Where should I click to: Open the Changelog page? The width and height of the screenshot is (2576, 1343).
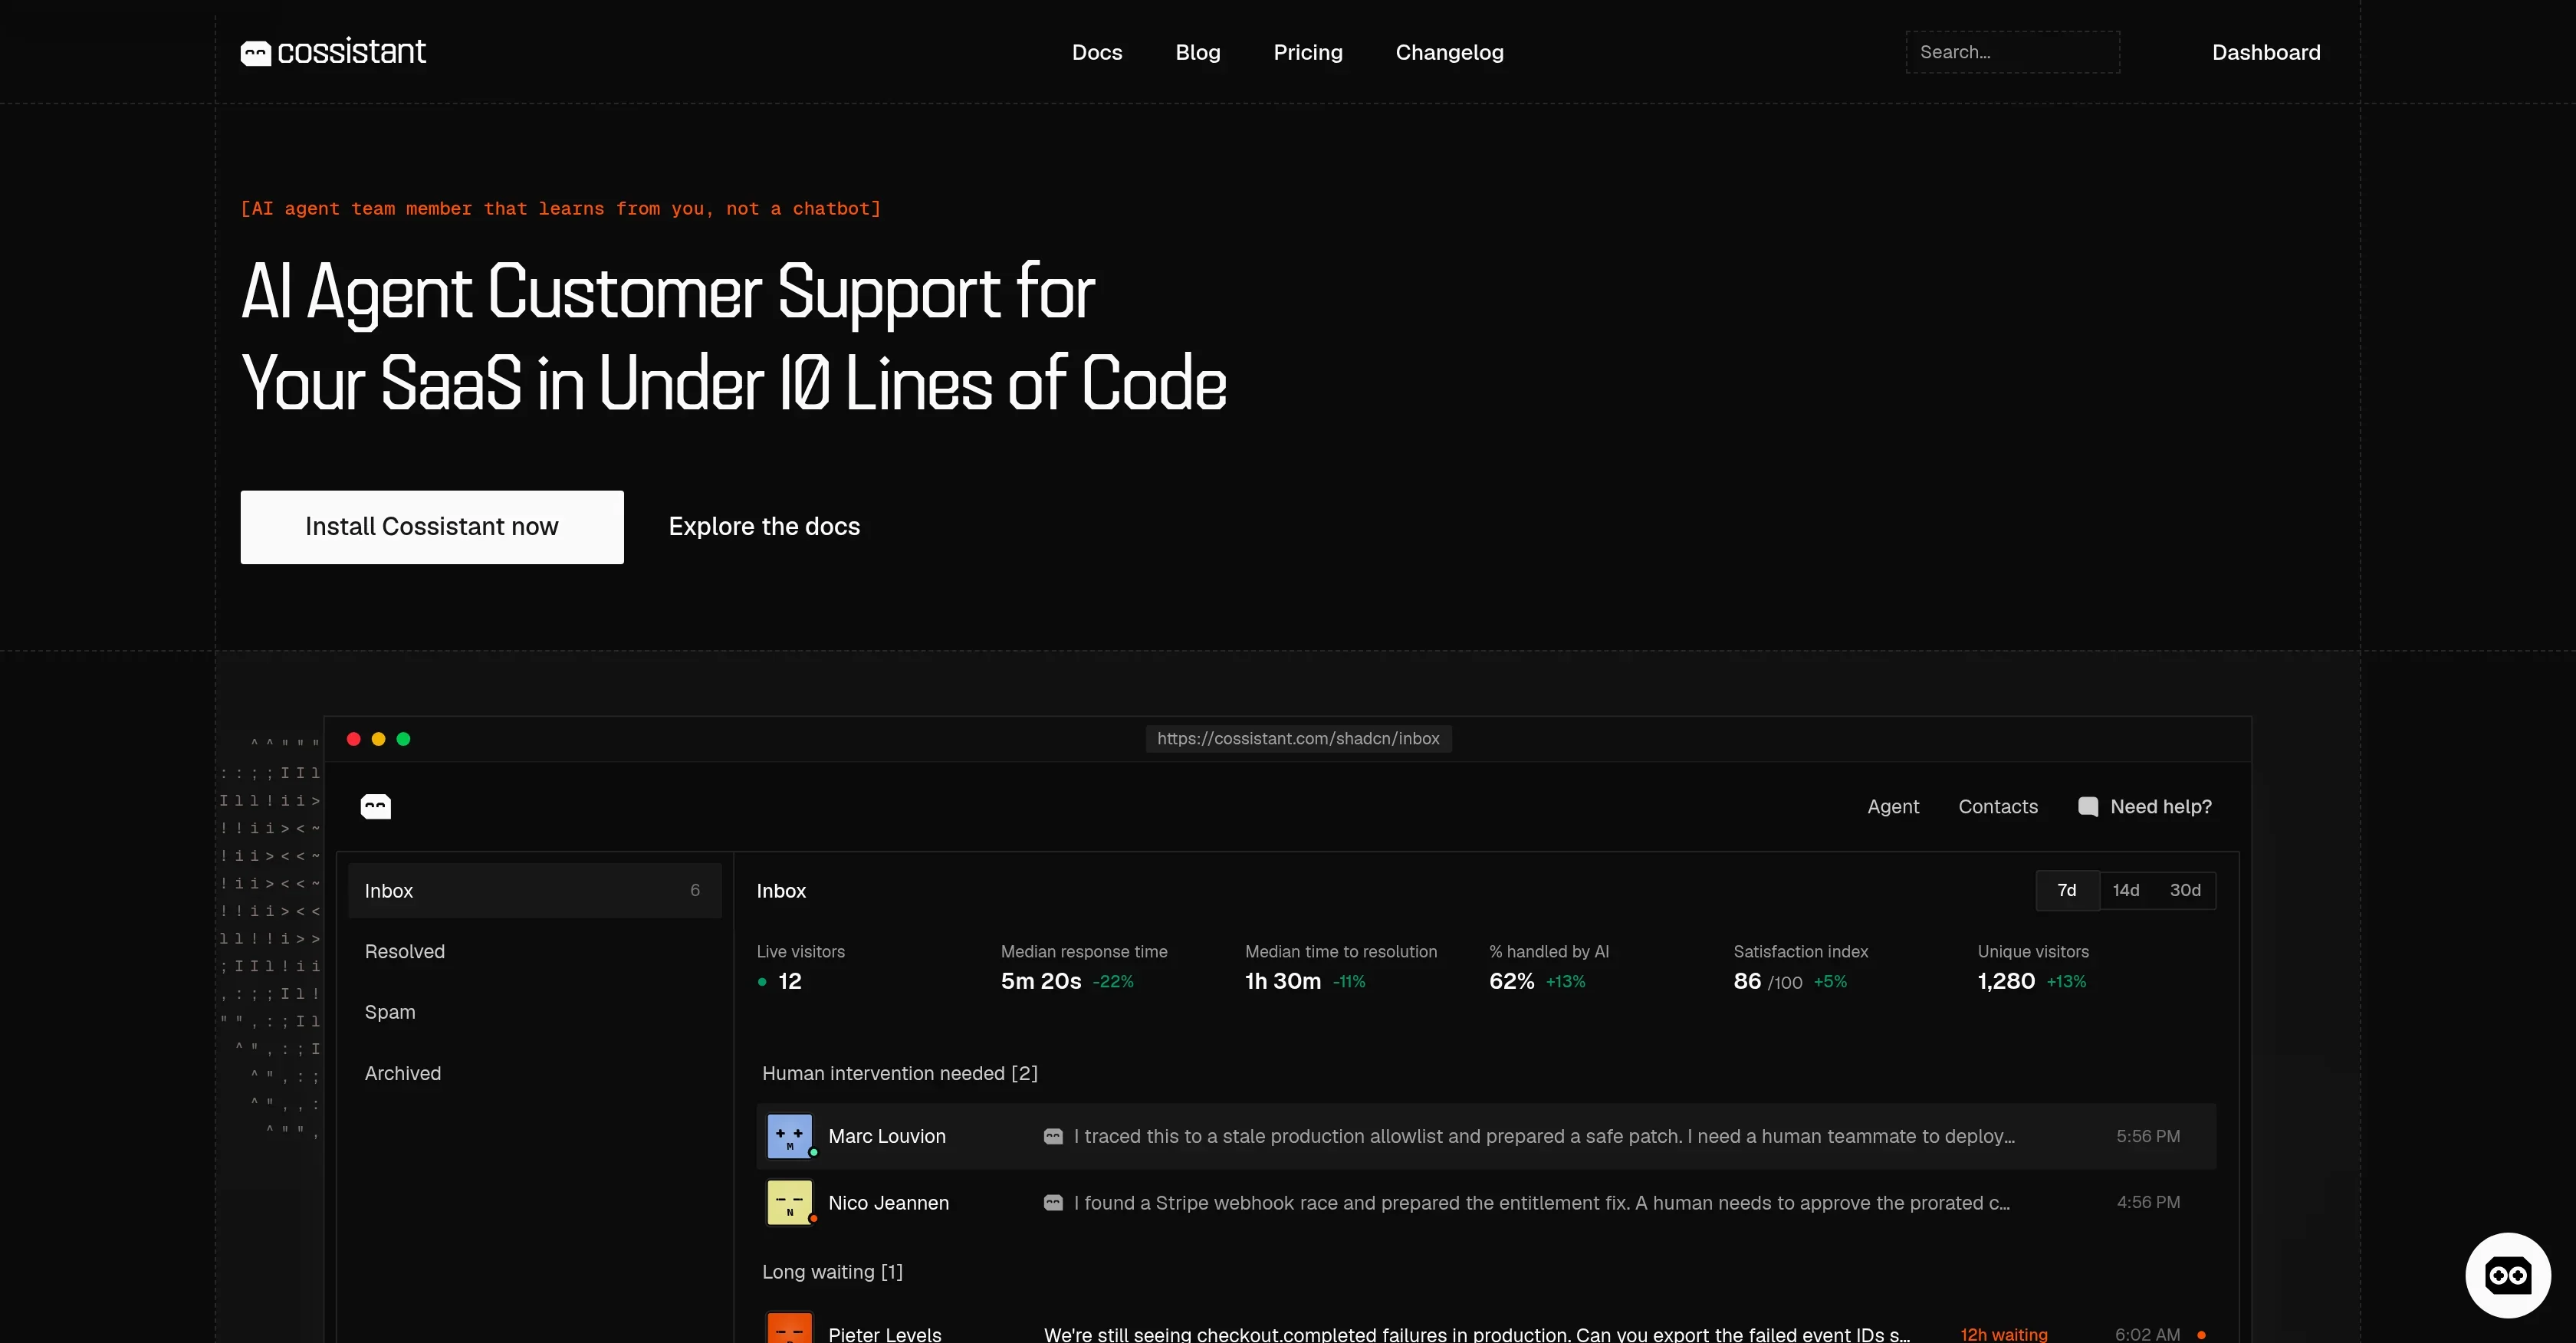point(1449,52)
